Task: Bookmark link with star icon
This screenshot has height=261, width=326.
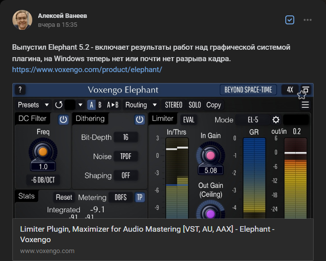Action: coord(302,95)
